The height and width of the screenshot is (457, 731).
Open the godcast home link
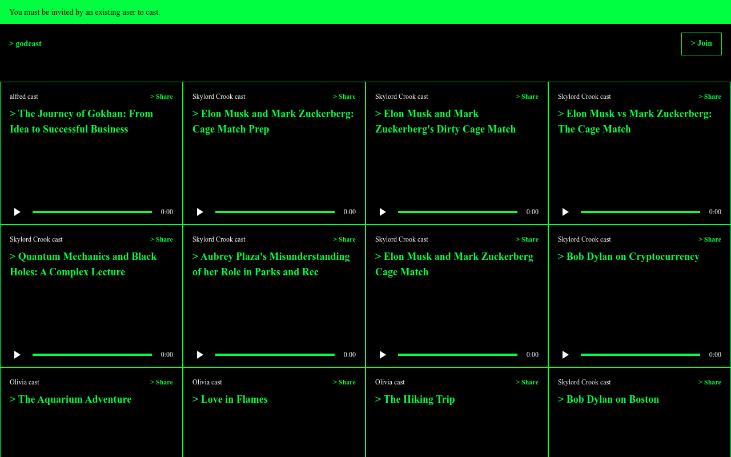25,44
